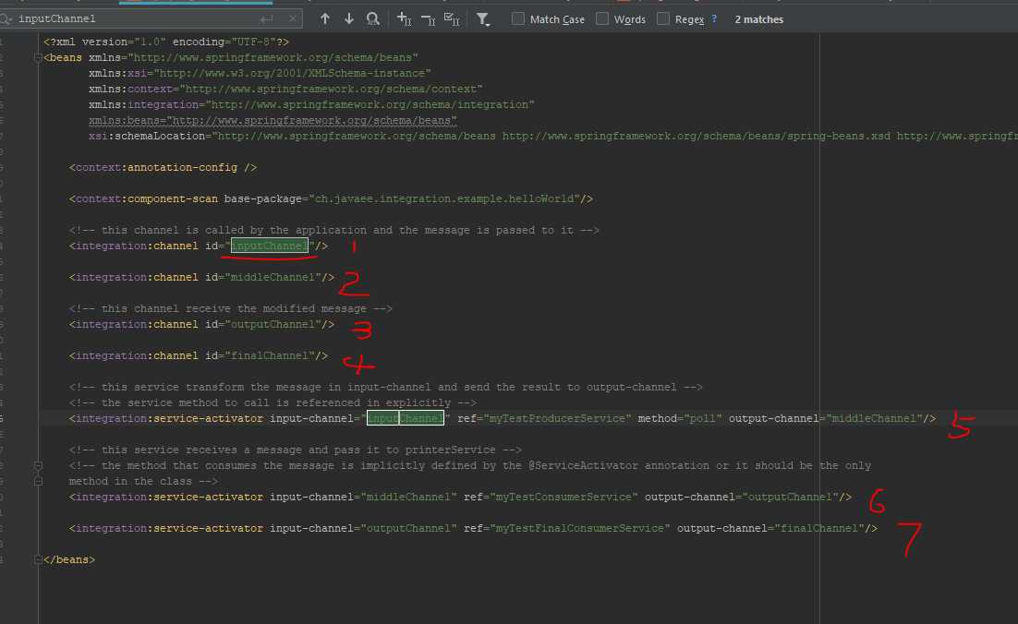
Task: Click the context:annotation-config tag
Action: pos(163,167)
